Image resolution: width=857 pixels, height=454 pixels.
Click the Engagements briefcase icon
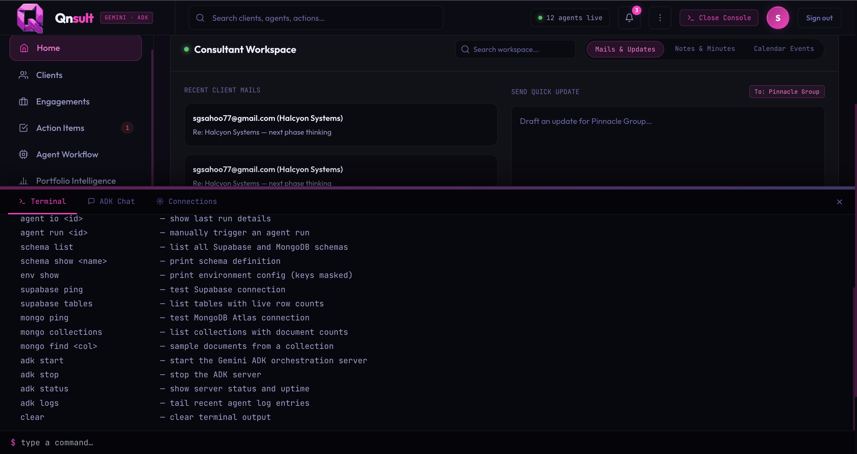point(23,101)
